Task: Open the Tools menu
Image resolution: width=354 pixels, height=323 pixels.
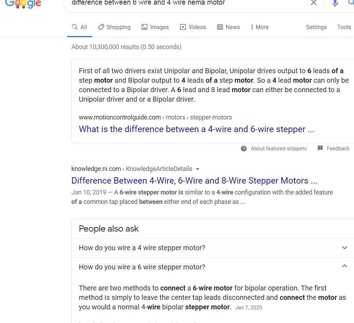Action: [344, 27]
